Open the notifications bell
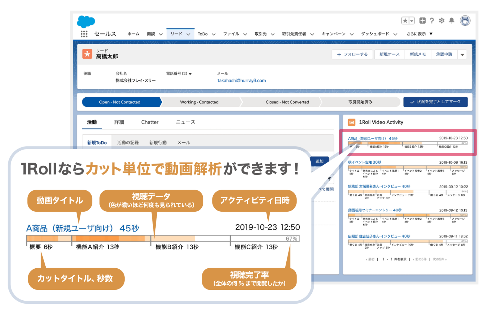 click(452, 21)
